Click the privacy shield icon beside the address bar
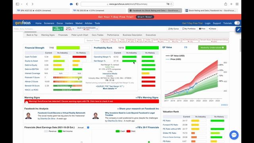254x143 pixels. 77,4
